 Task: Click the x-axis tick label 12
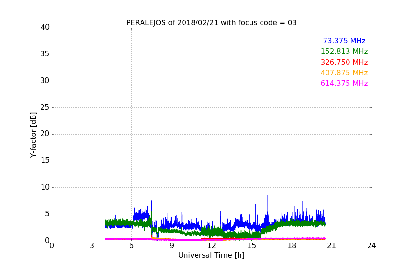coord(212,246)
